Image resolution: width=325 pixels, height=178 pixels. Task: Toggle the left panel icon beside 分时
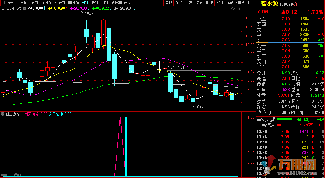[4, 3]
